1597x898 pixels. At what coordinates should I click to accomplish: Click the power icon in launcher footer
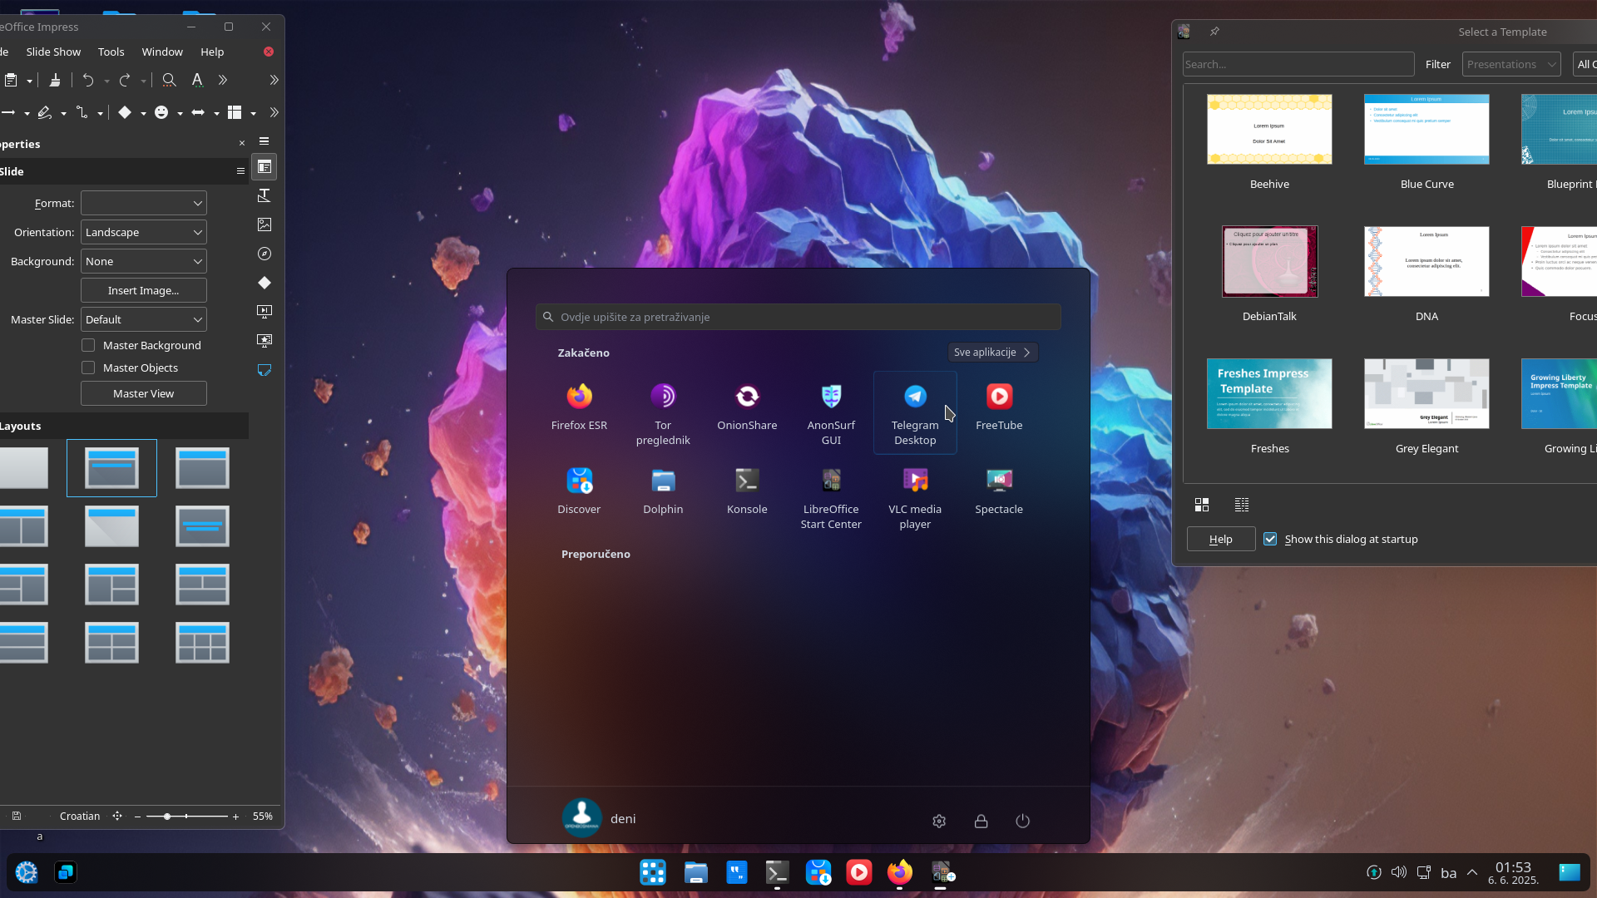click(x=1023, y=821)
